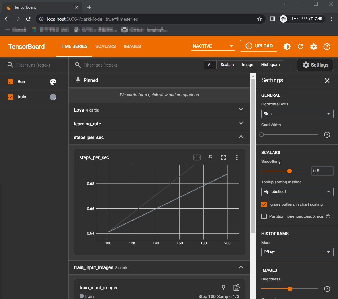Show actual image size in train_input_images

(236, 288)
